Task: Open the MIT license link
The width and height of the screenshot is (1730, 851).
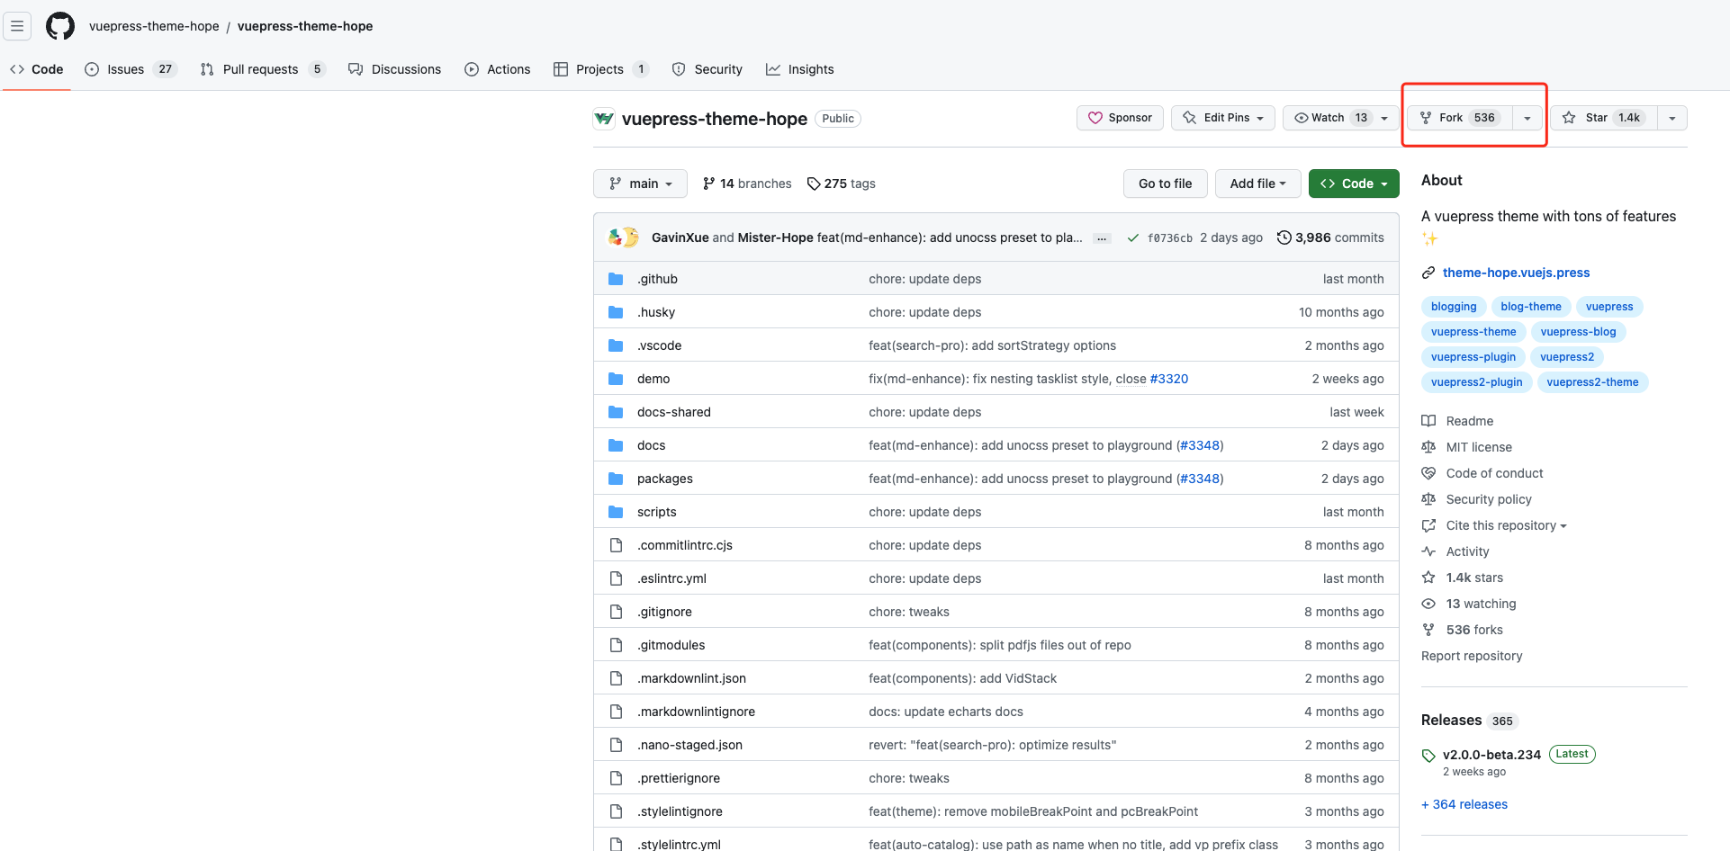Action: click(x=1479, y=447)
